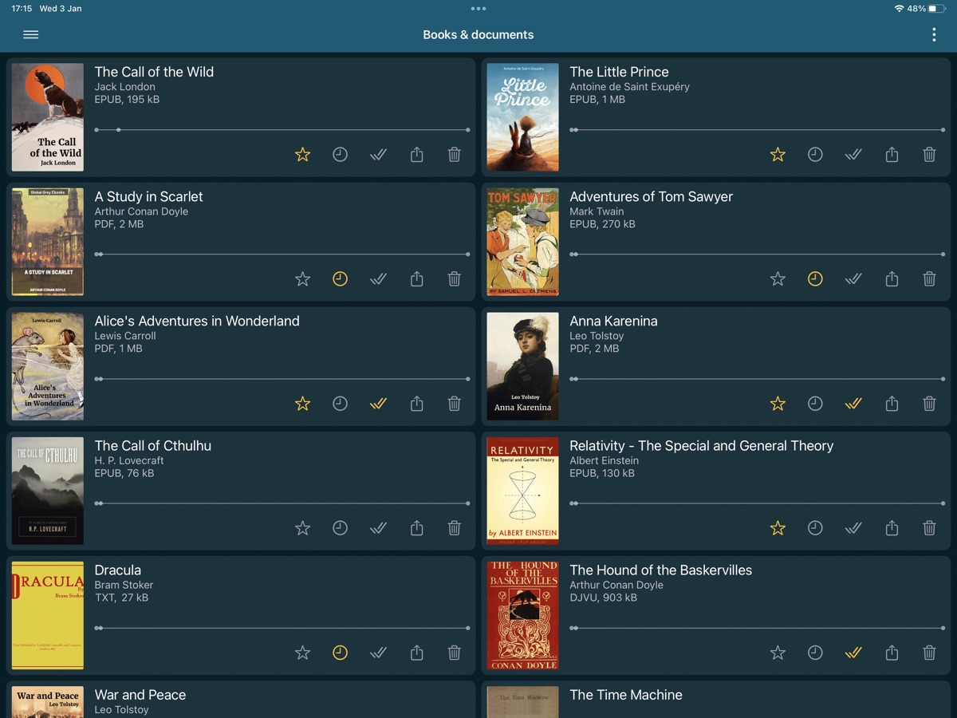Delete the Dracula book entry
The image size is (957, 718).
click(454, 653)
